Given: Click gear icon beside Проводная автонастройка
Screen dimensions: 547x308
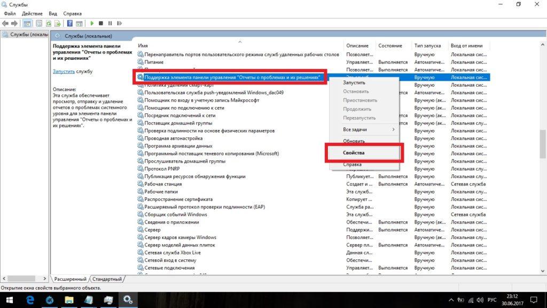Looking at the screenshot, I should (x=140, y=138).
